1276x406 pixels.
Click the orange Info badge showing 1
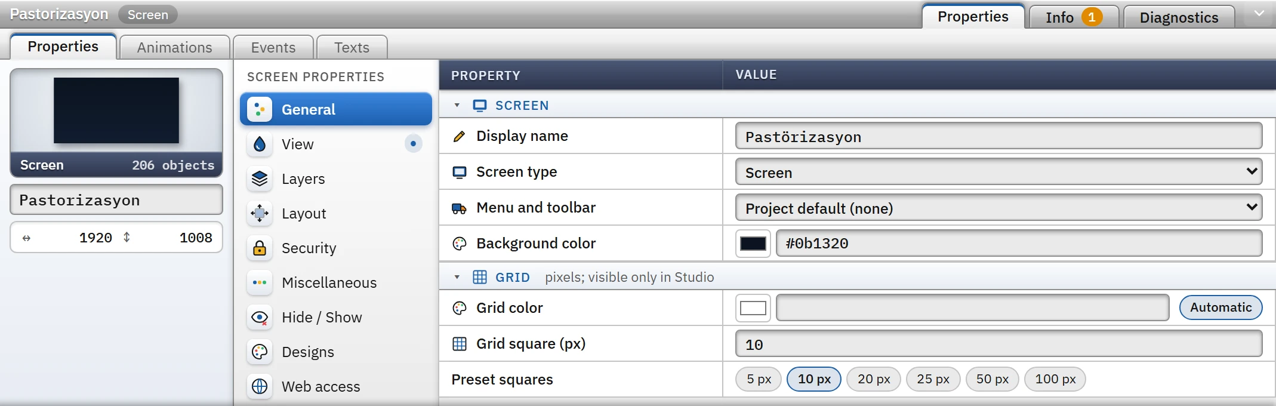(x=1092, y=17)
